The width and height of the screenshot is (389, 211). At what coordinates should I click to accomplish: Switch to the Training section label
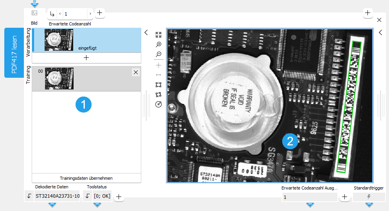click(28, 75)
